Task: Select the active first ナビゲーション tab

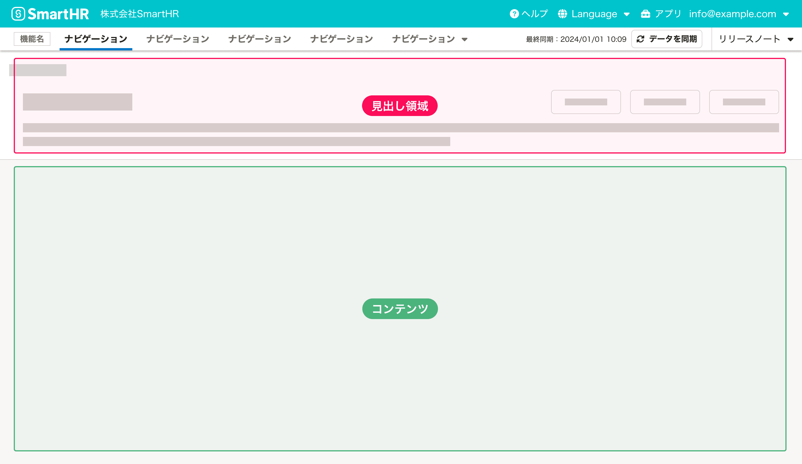Action: (x=95, y=38)
